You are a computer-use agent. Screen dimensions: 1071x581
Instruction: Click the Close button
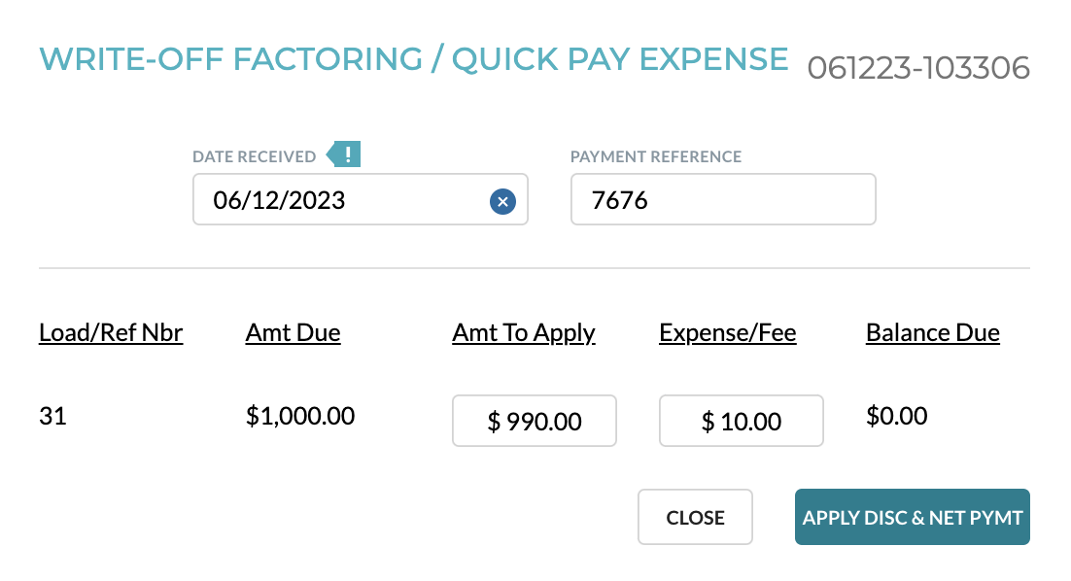695,517
